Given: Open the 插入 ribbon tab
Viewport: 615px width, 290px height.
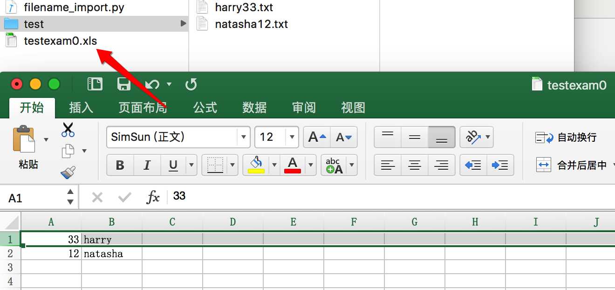Looking at the screenshot, I should [81, 108].
